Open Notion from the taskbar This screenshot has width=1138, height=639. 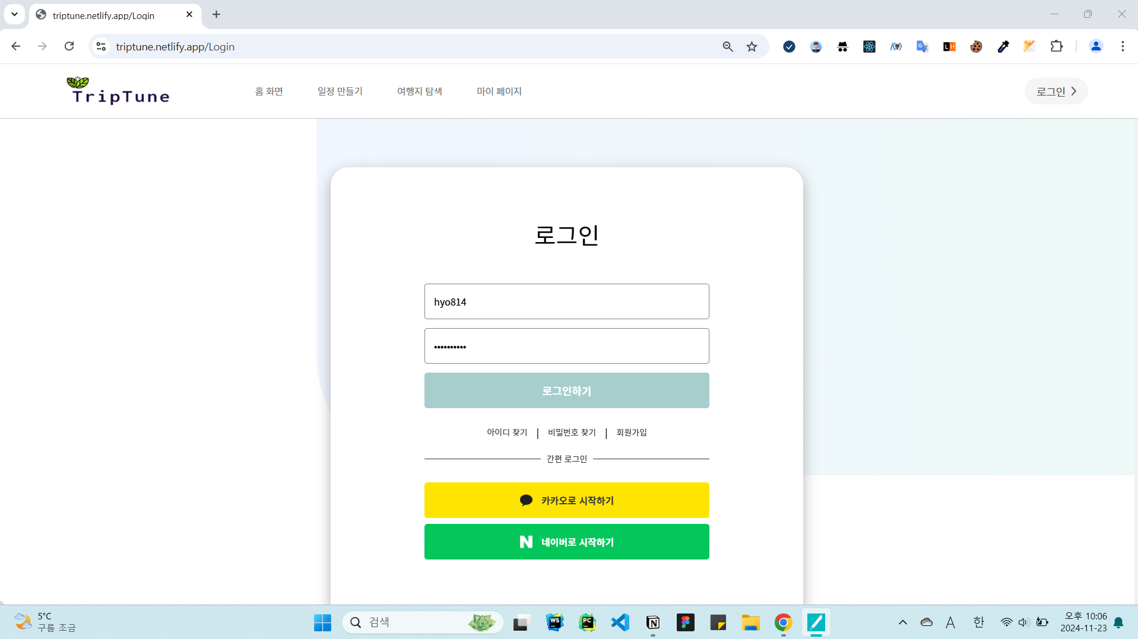(x=652, y=622)
